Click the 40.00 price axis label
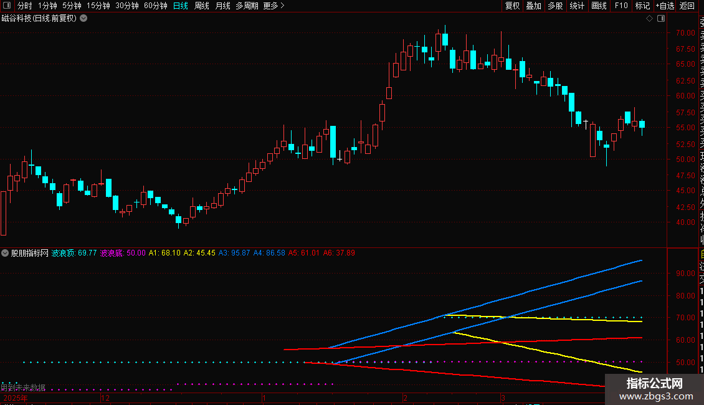704x405 pixels. pyautogui.click(x=685, y=222)
